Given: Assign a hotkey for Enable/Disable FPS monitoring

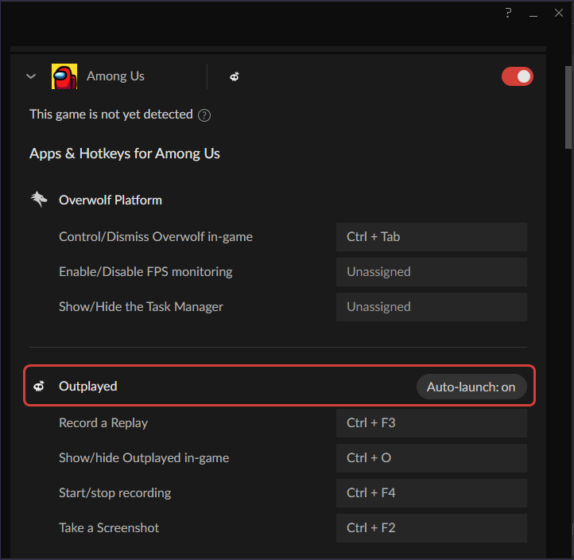Looking at the screenshot, I should click(431, 272).
